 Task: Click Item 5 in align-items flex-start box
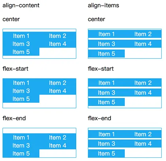(x=107, y=102)
